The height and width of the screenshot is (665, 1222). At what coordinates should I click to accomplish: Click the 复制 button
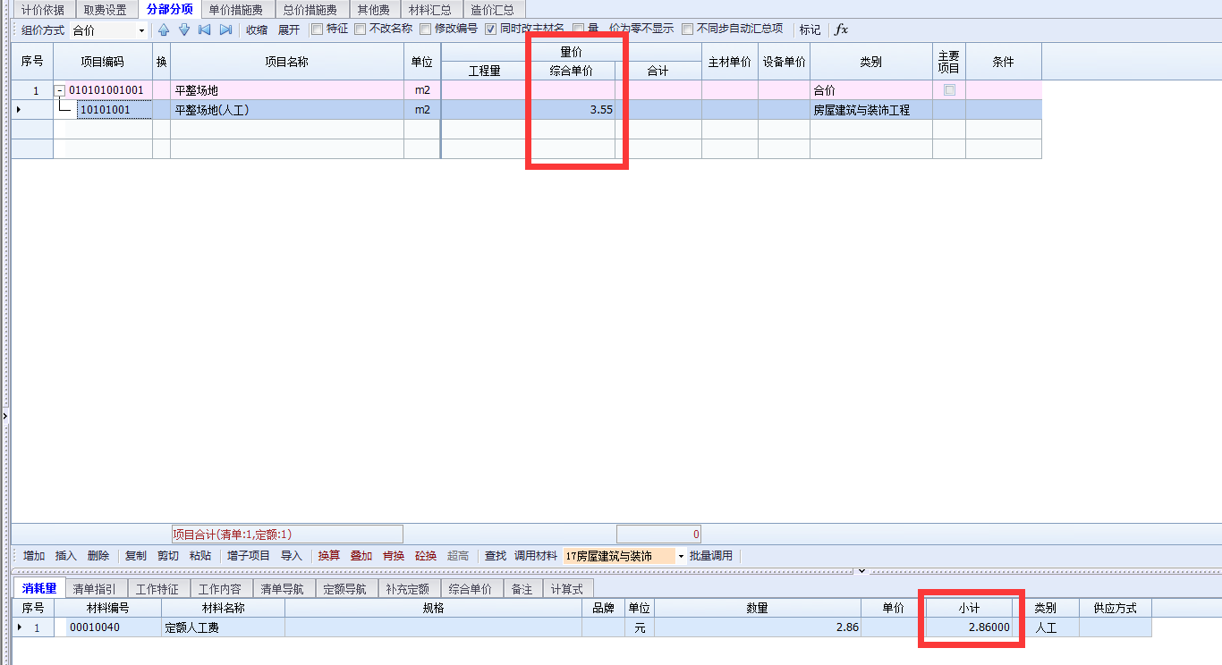[136, 556]
